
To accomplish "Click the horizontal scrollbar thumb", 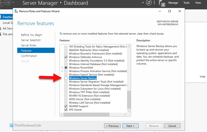I will tap(86, 115).
